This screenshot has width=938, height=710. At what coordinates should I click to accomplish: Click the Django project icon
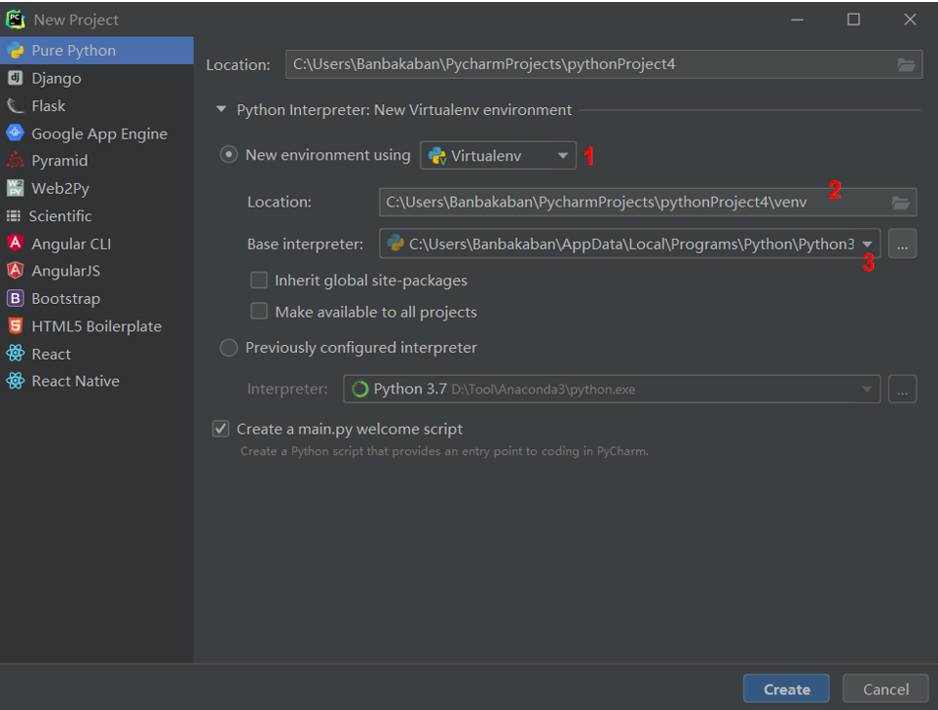coord(16,78)
